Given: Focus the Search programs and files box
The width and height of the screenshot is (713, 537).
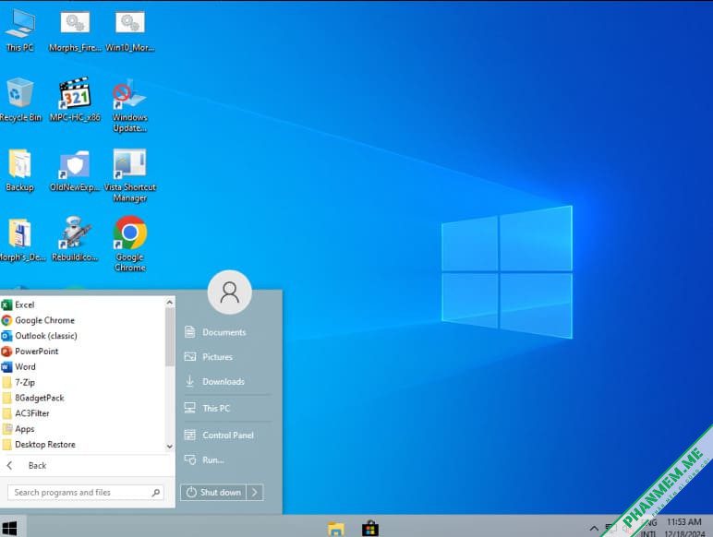Looking at the screenshot, I should [x=86, y=493].
